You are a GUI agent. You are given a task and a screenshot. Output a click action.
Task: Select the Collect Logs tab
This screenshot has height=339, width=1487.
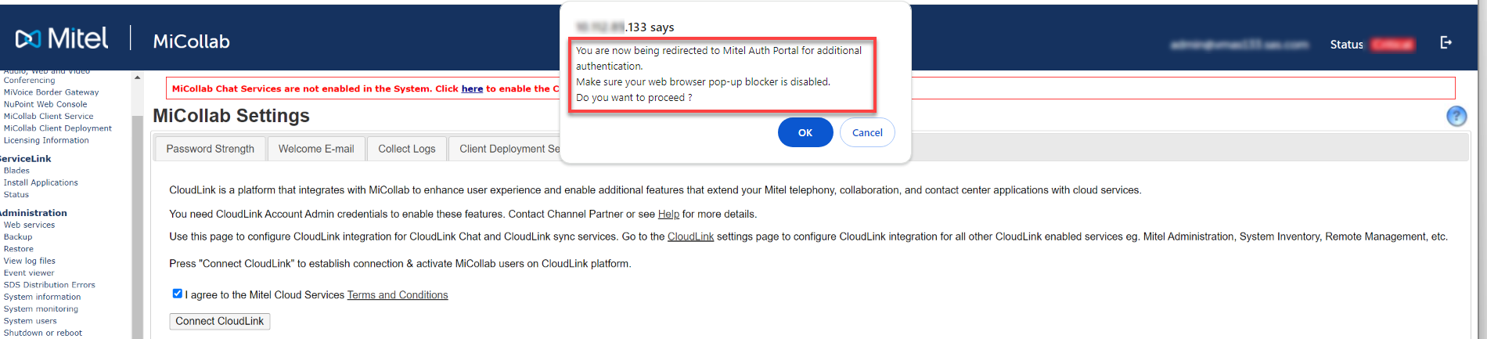406,149
